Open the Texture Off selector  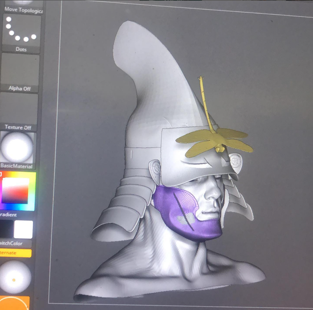19,111
